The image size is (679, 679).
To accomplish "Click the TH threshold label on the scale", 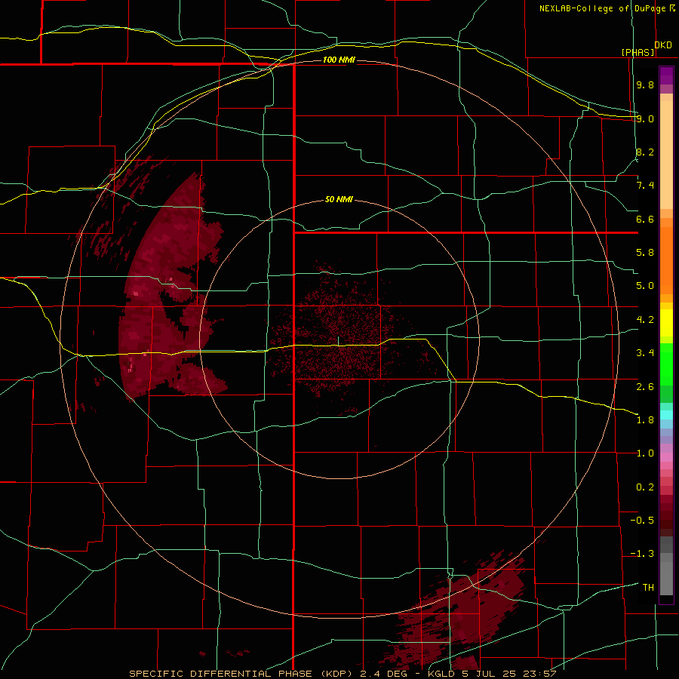I will 648,587.
